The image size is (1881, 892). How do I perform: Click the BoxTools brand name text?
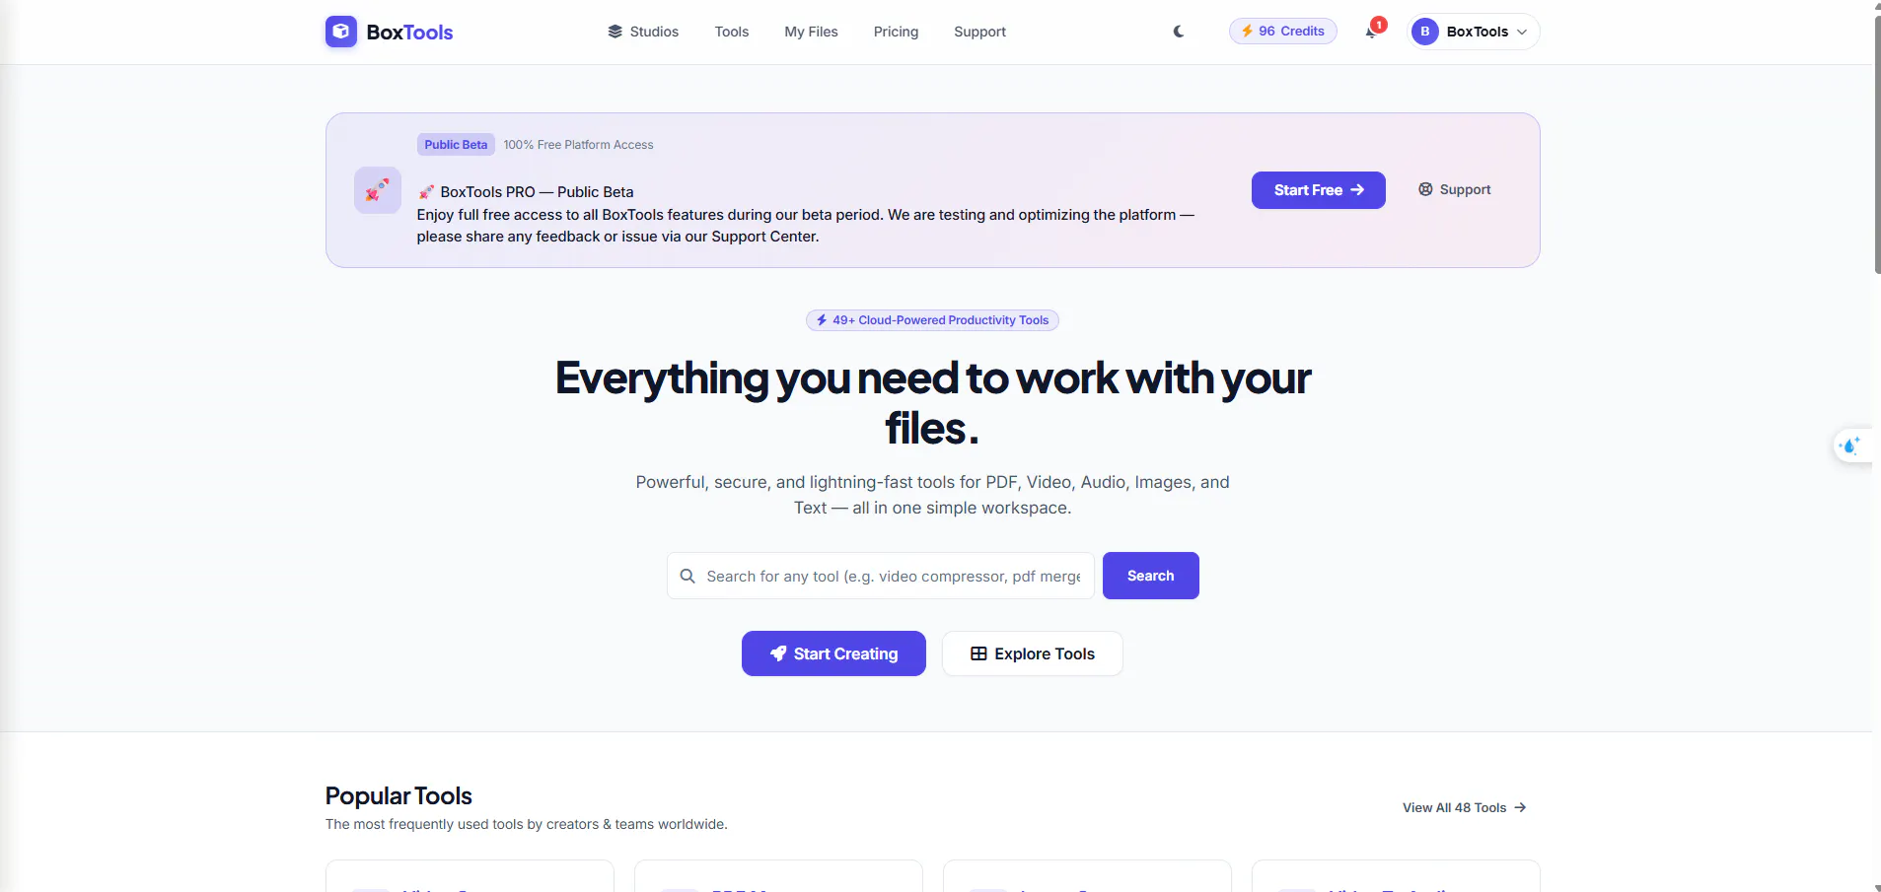pyautogui.click(x=409, y=32)
